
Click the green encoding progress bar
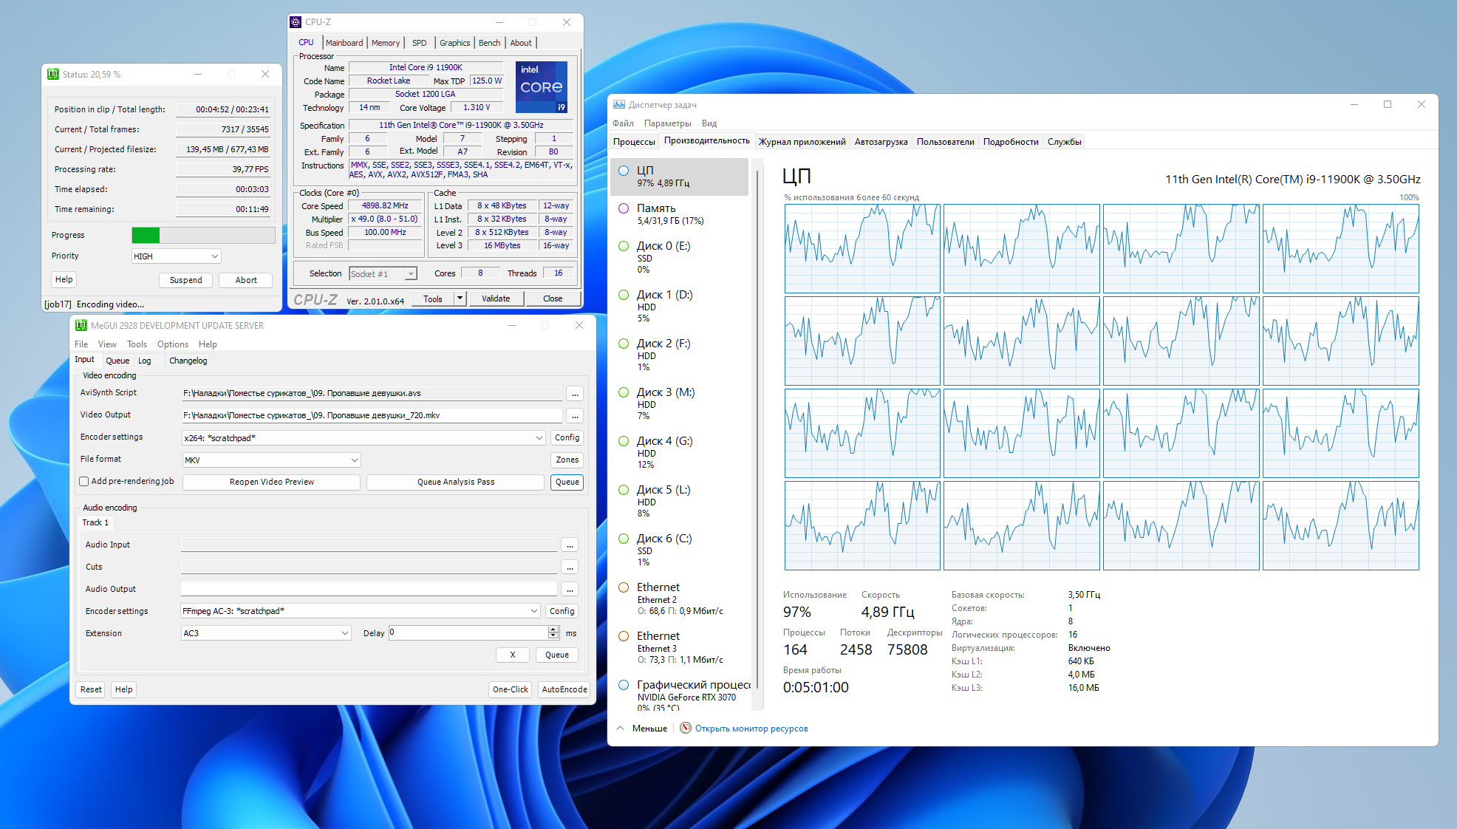146,235
